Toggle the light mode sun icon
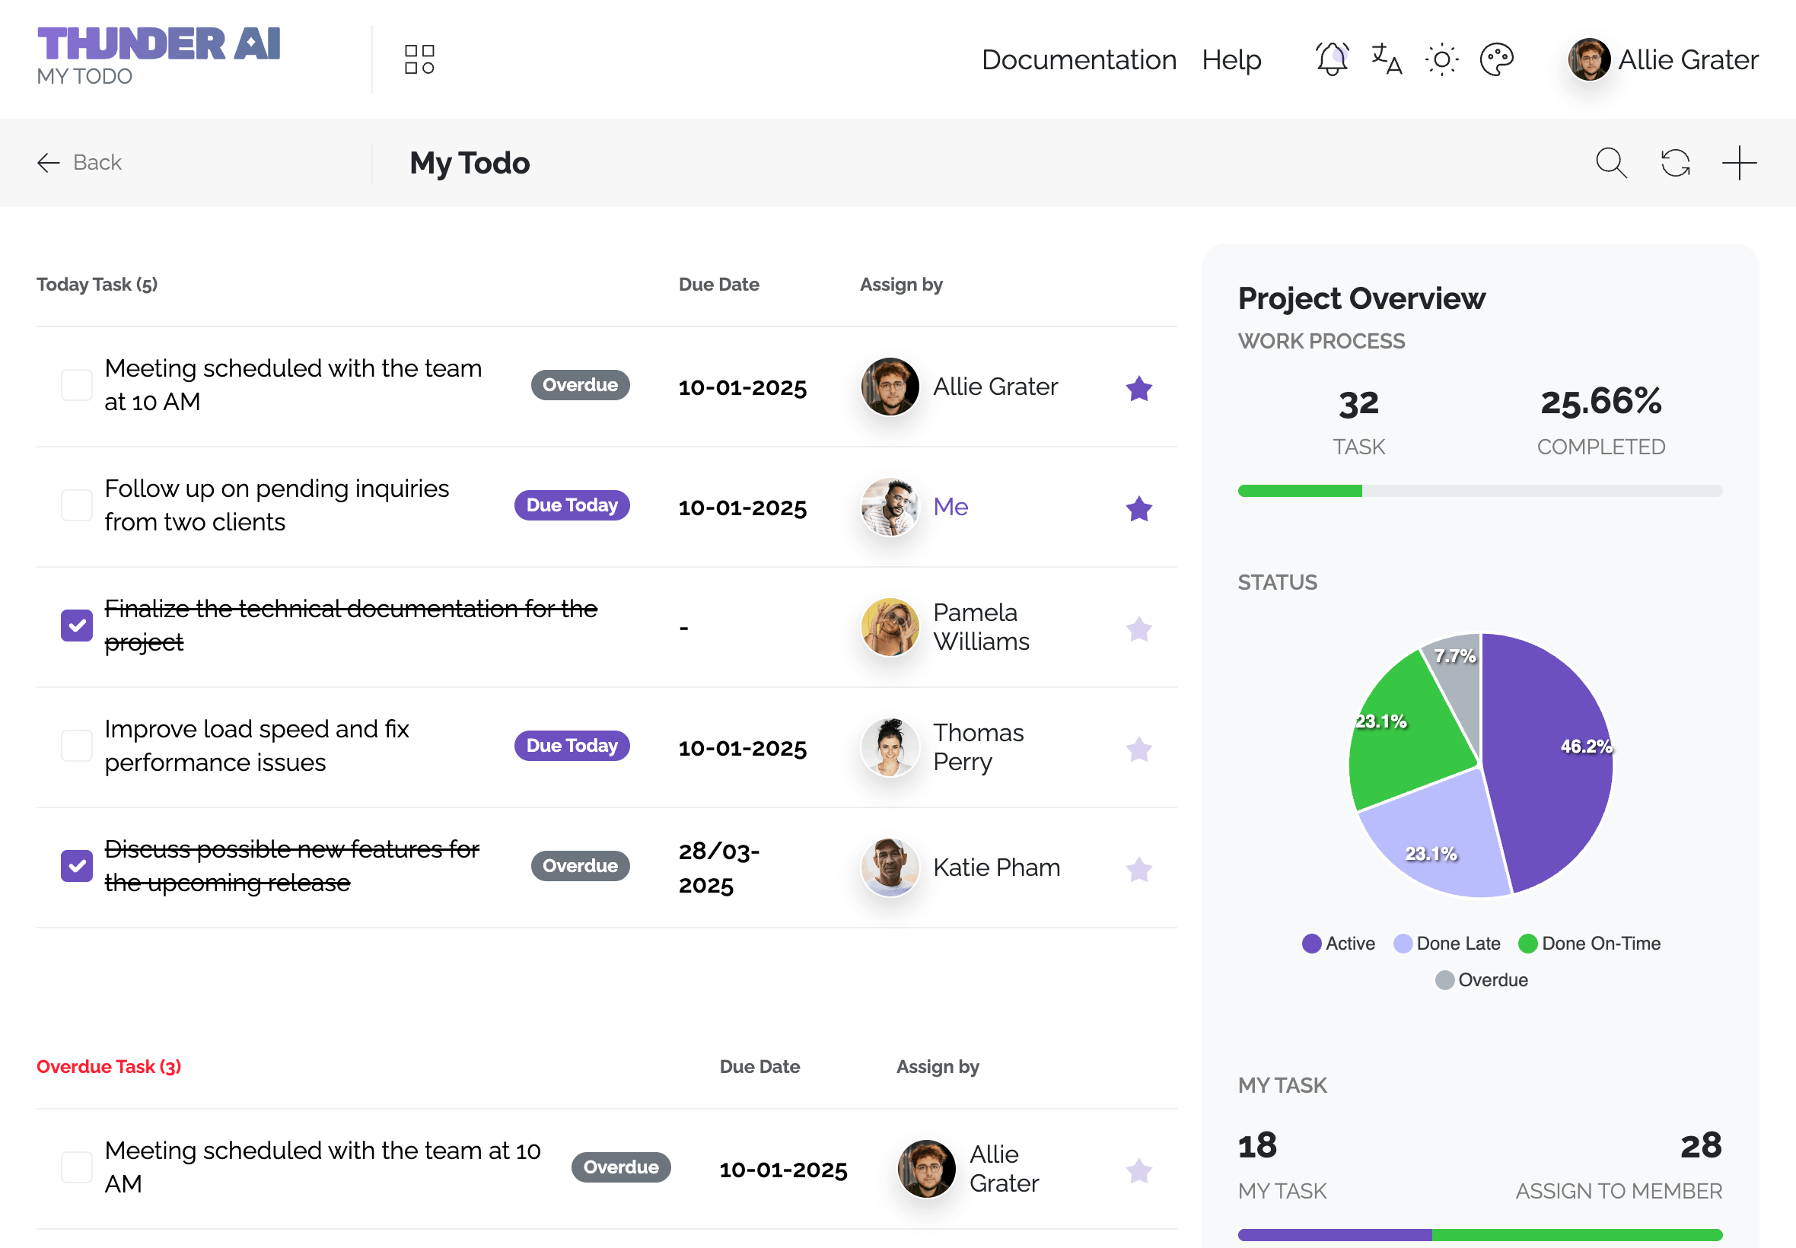This screenshot has width=1796, height=1248. pos(1441,59)
